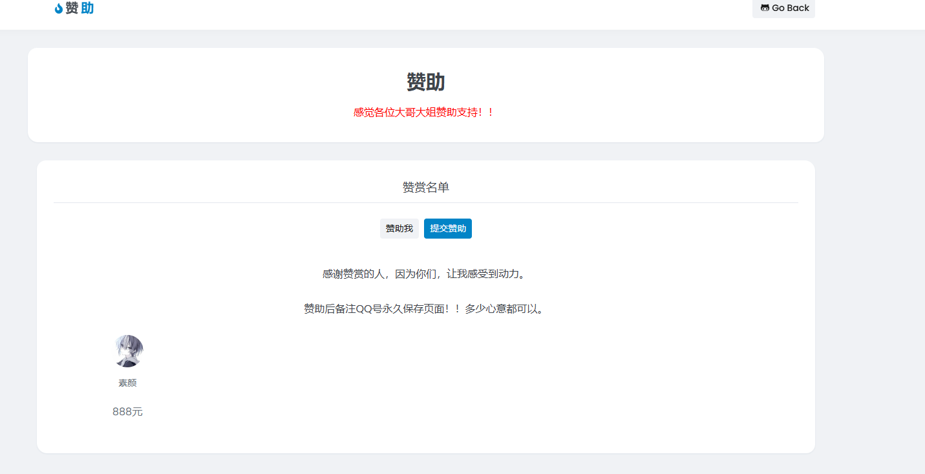Switch to the 赞助我 tab
The image size is (925, 474).
399,228
